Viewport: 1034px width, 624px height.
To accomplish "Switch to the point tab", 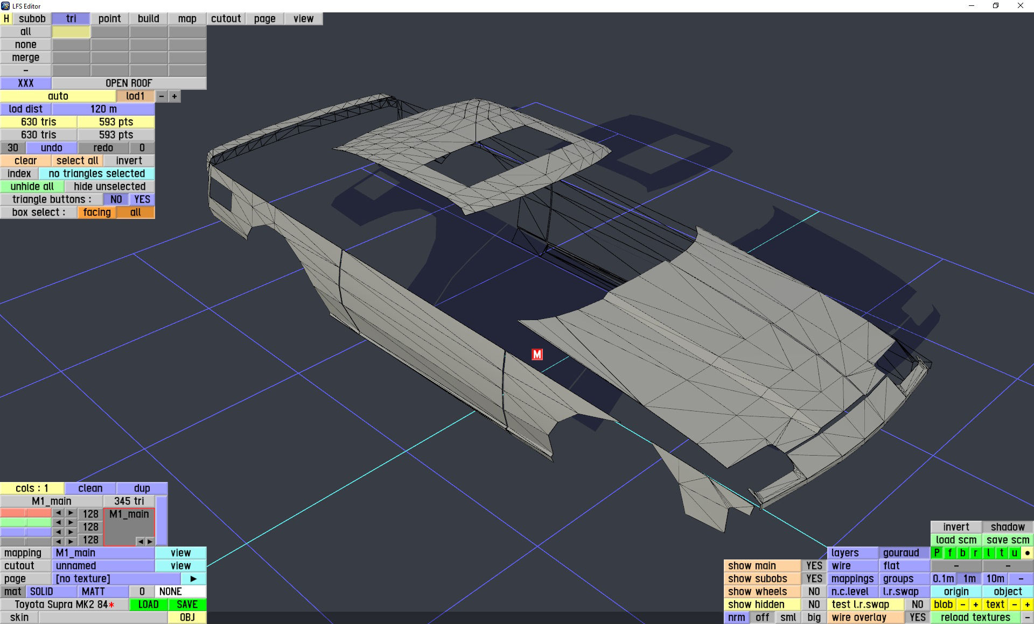I will pyautogui.click(x=109, y=18).
